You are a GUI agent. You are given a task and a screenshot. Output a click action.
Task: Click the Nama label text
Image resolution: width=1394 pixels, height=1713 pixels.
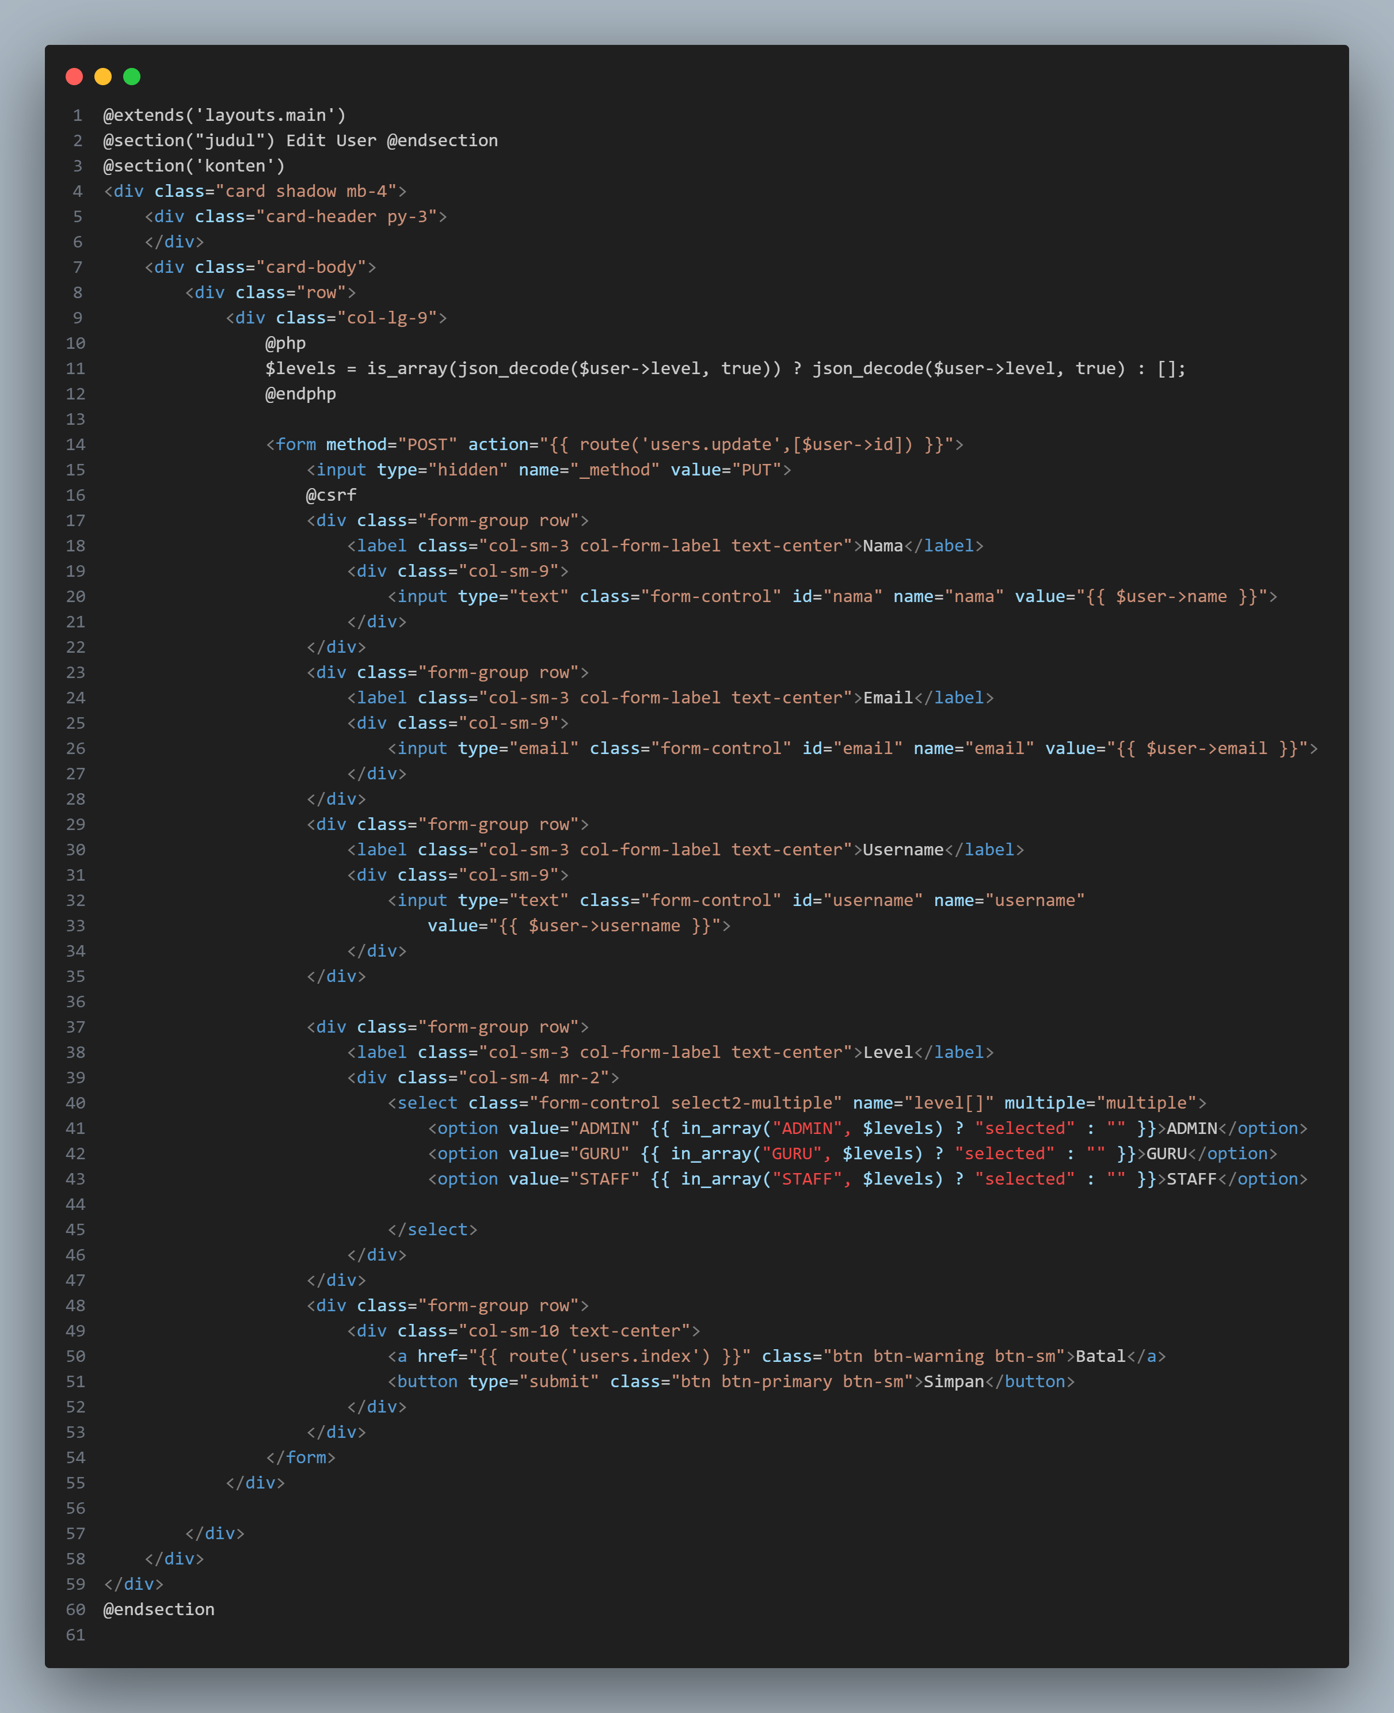(x=882, y=545)
